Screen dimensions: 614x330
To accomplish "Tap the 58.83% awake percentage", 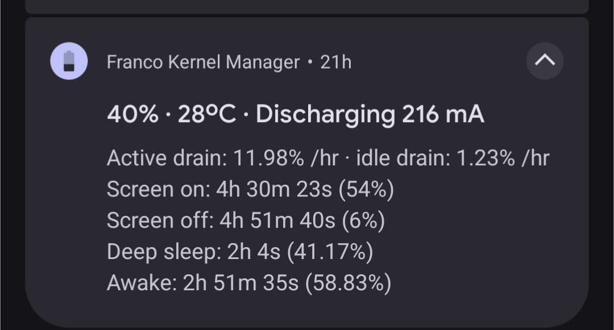I will click(x=349, y=283).
